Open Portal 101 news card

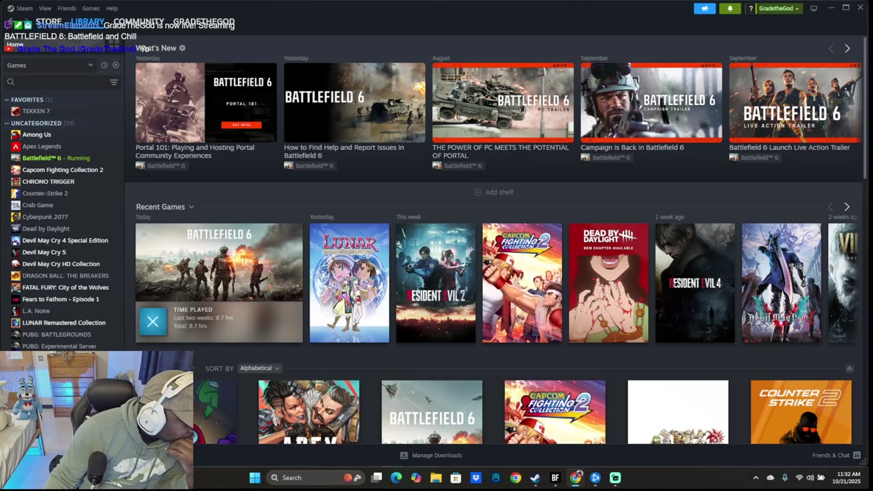pos(206,102)
